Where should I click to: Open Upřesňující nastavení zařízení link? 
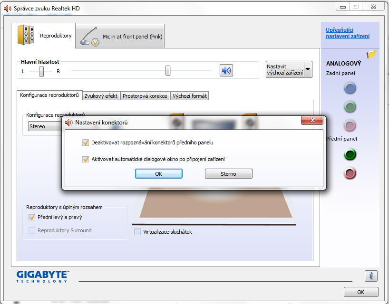coord(348,33)
